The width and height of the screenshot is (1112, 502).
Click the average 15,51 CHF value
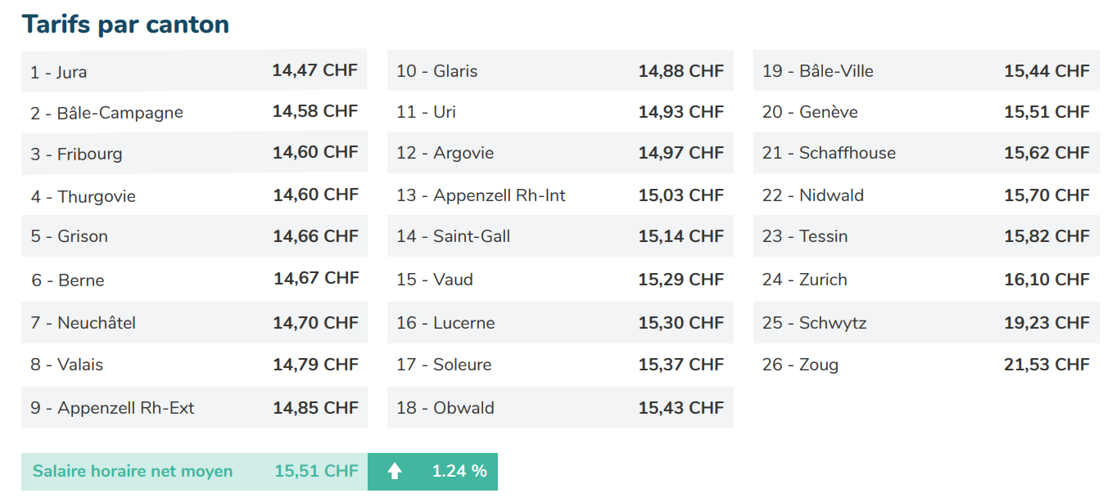pos(316,471)
